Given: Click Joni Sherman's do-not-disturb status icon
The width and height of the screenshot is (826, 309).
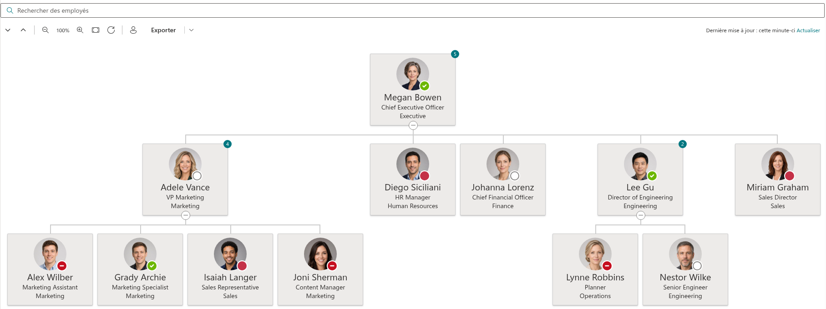Looking at the screenshot, I should [332, 266].
